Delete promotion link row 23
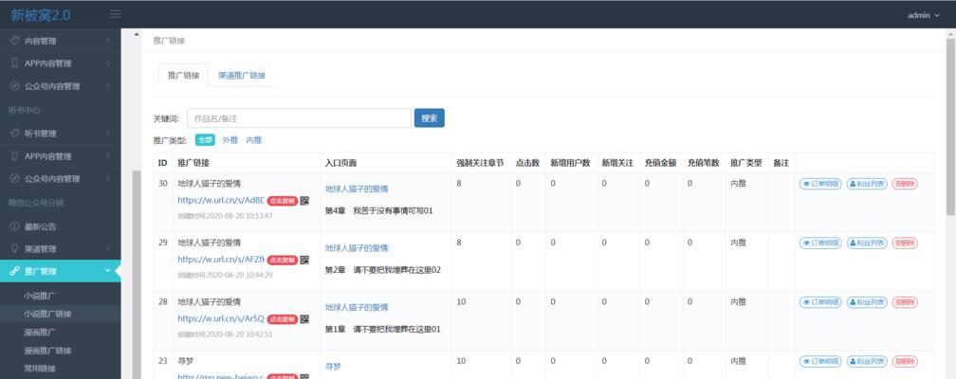Screen dimensions: 956x379 (905, 361)
